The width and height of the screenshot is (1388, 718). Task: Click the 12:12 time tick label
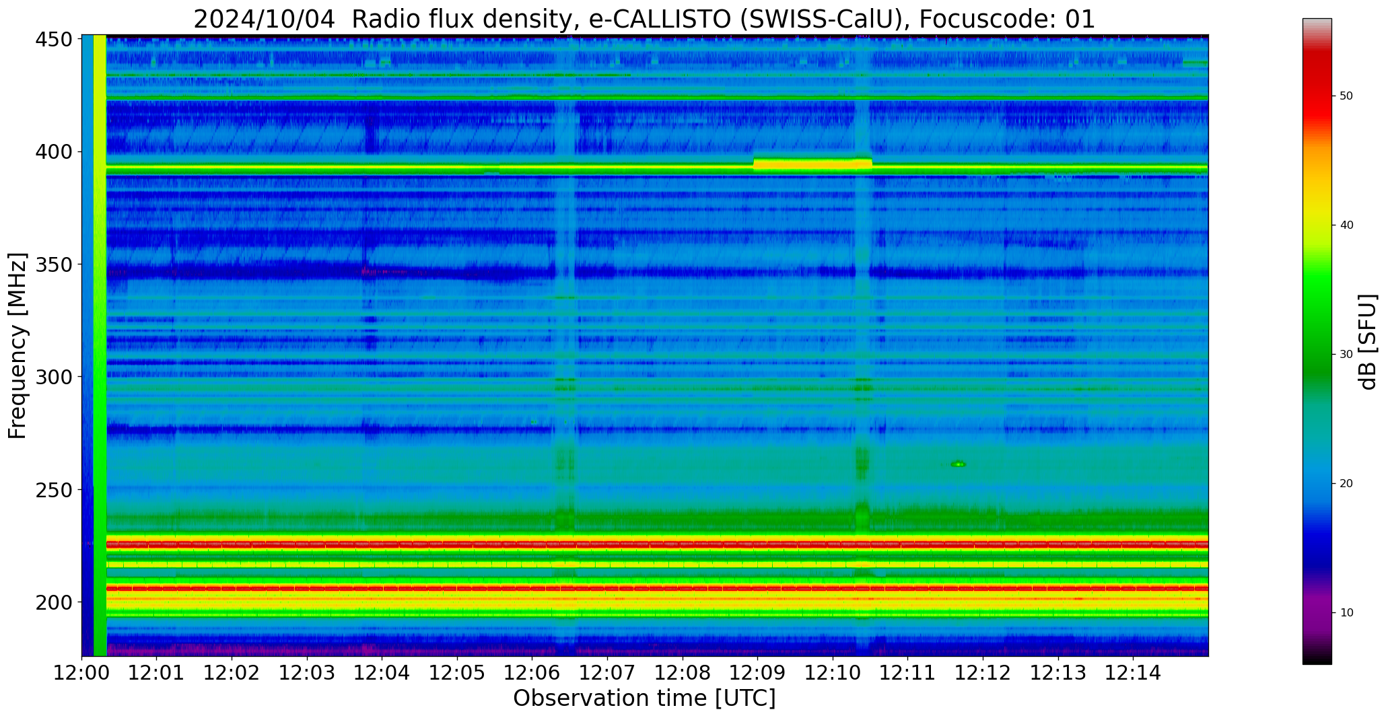(x=983, y=673)
